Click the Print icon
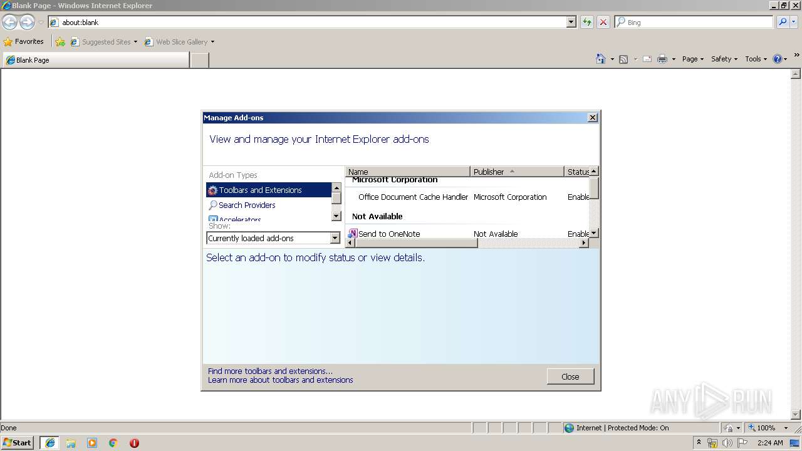802x451 pixels. pyautogui.click(x=662, y=59)
